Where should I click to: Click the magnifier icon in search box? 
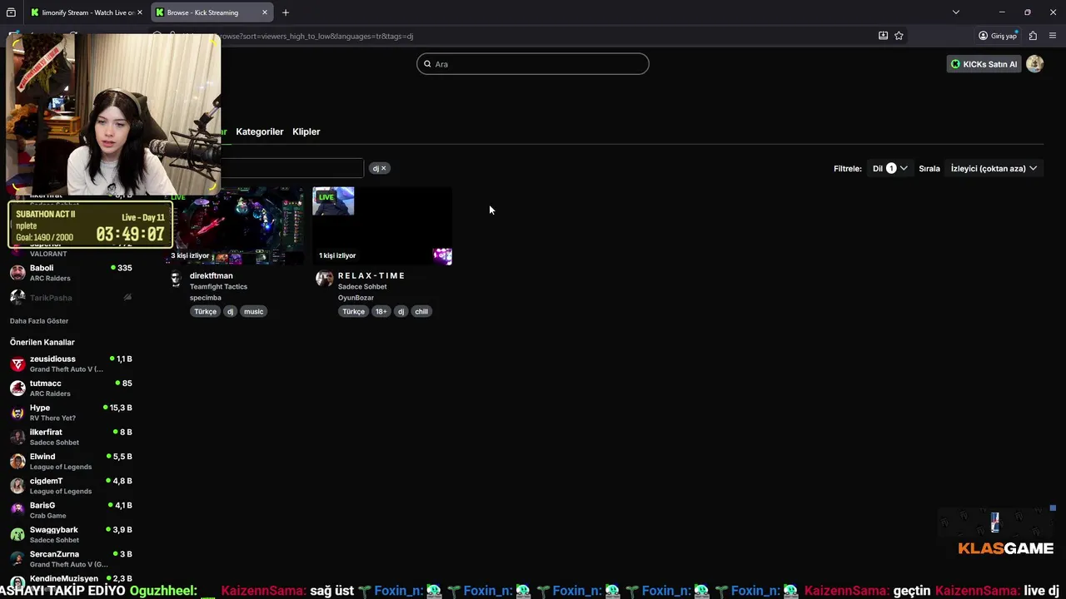click(x=428, y=64)
